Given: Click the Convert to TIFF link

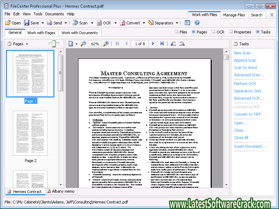Looking at the screenshot, I should click(247, 114).
